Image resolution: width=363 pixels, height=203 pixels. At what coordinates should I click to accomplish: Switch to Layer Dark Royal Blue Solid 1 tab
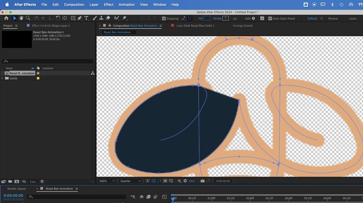(195, 26)
